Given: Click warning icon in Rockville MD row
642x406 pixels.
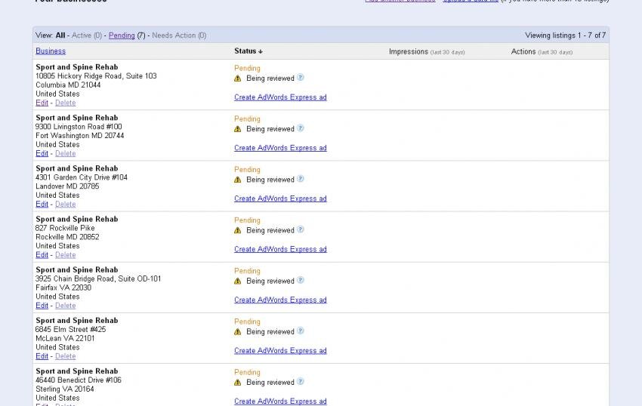Looking at the screenshot, I should [237, 230].
